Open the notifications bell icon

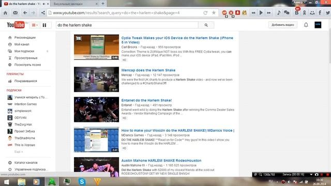306,25
